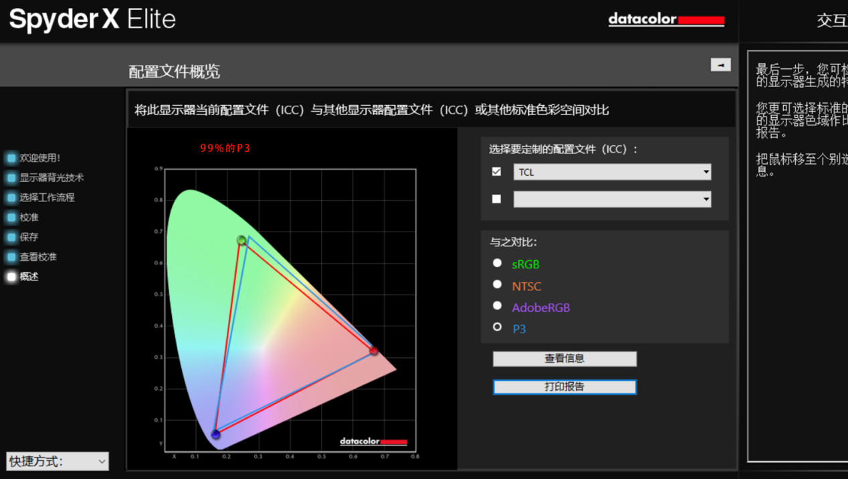Viewport: 848px width, 479px height.
Task: Click the red primary point on gamut chart
Action: [374, 351]
